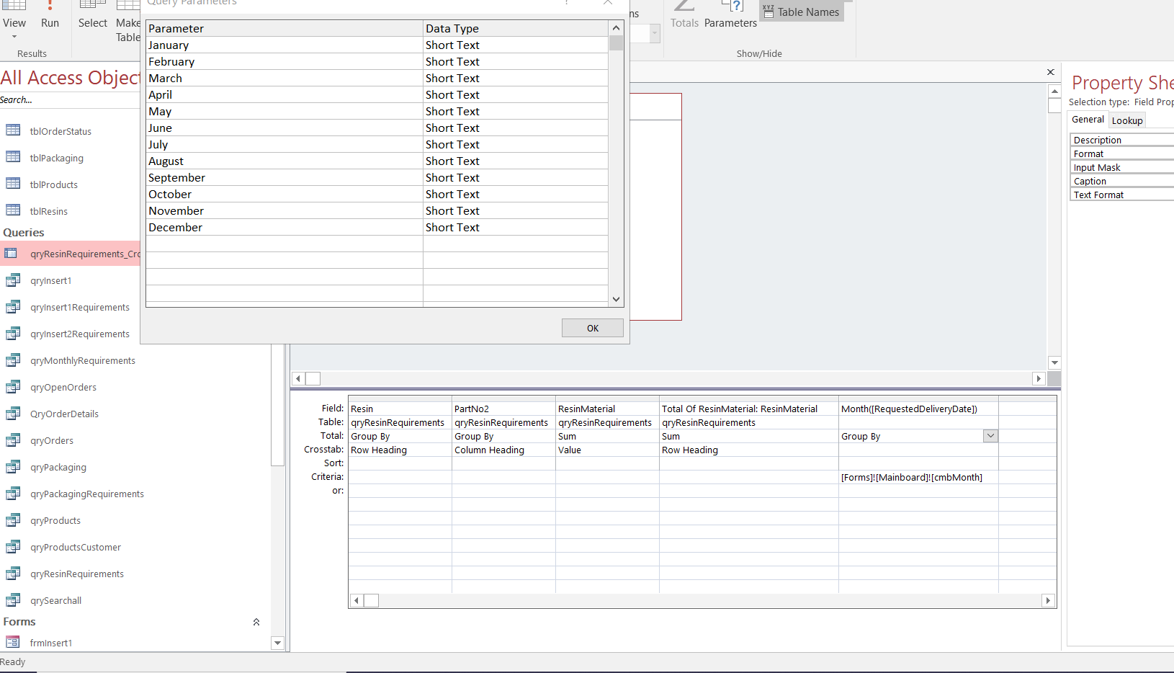Toggle the Totals row button

tap(684, 14)
